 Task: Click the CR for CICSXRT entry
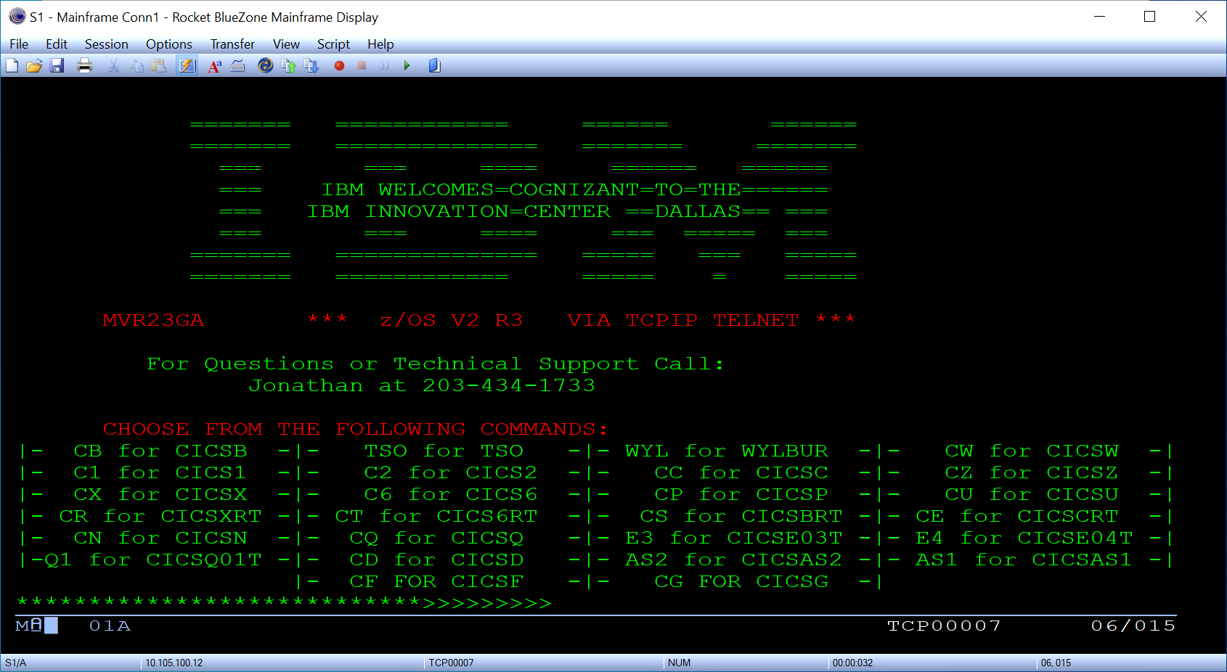pos(160,517)
